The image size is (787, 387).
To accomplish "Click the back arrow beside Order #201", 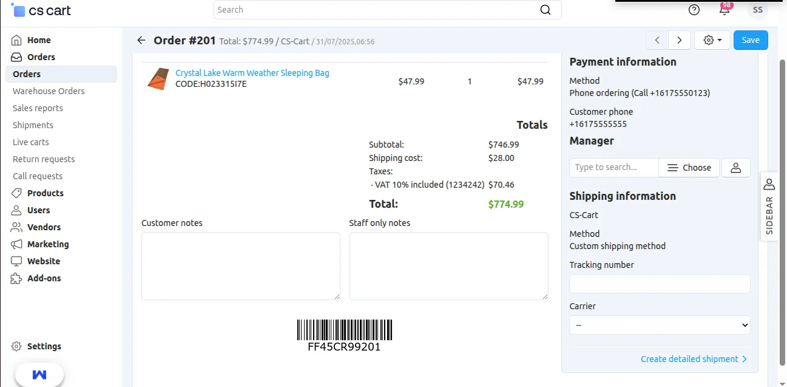I will (141, 40).
